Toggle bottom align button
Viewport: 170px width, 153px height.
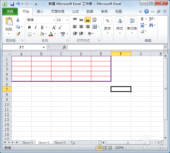[88, 20]
